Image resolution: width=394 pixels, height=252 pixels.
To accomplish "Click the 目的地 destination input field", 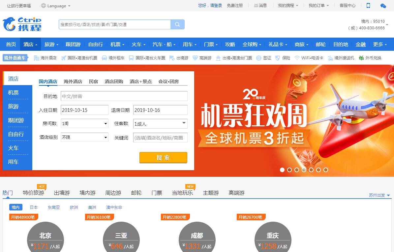I will [124, 96].
